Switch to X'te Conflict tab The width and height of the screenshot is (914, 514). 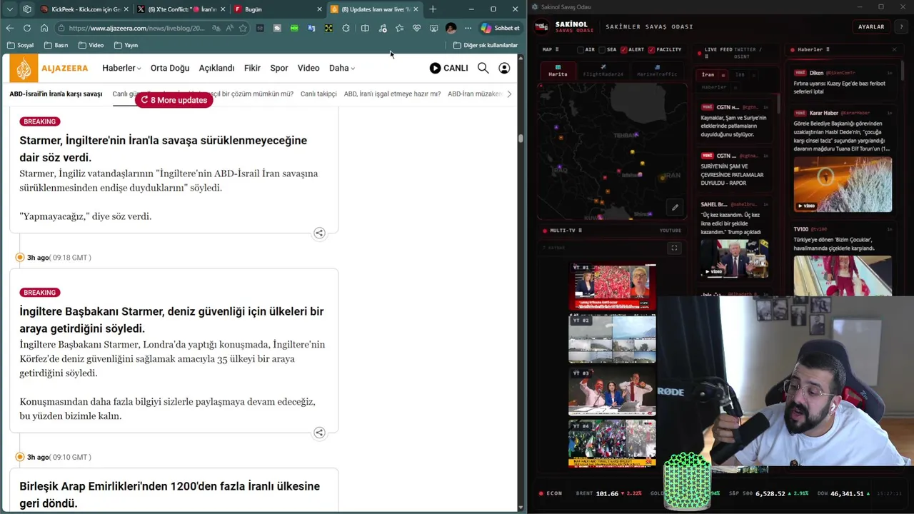(x=181, y=9)
